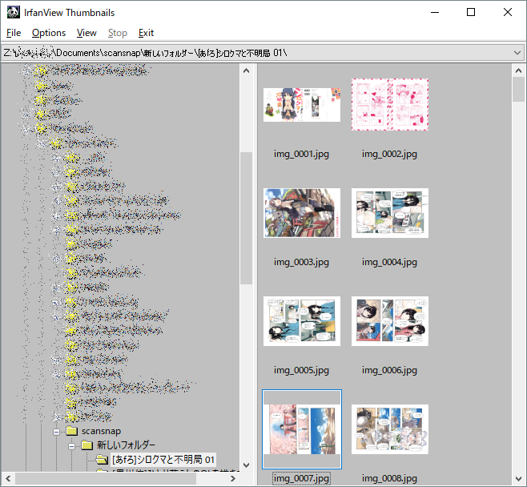Click the img_0007.jpg file name
The image size is (527, 487).
pyautogui.click(x=301, y=478)
